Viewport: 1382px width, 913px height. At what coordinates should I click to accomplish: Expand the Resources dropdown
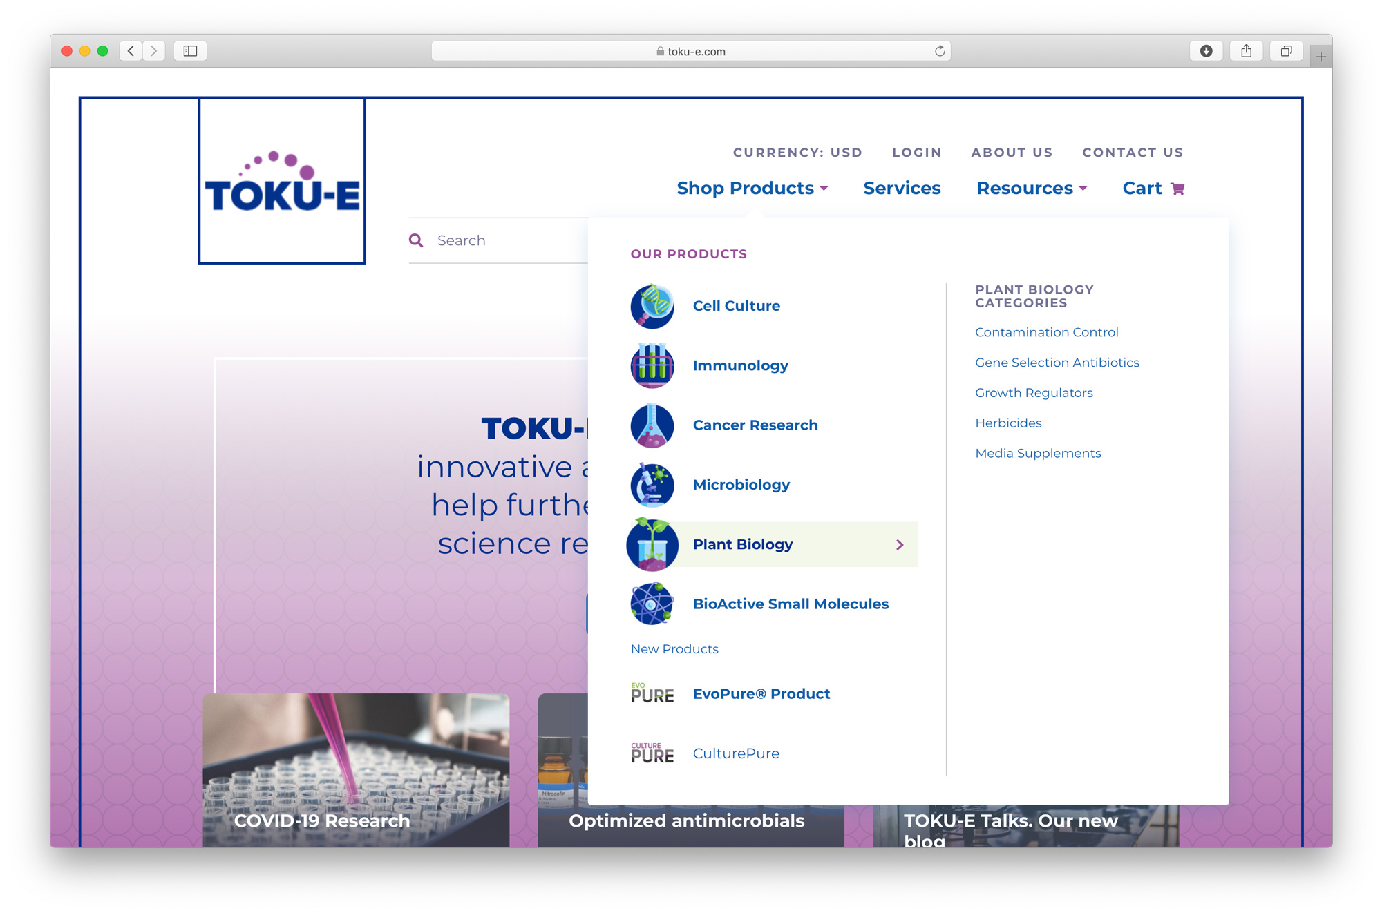tap(1031, 189)
